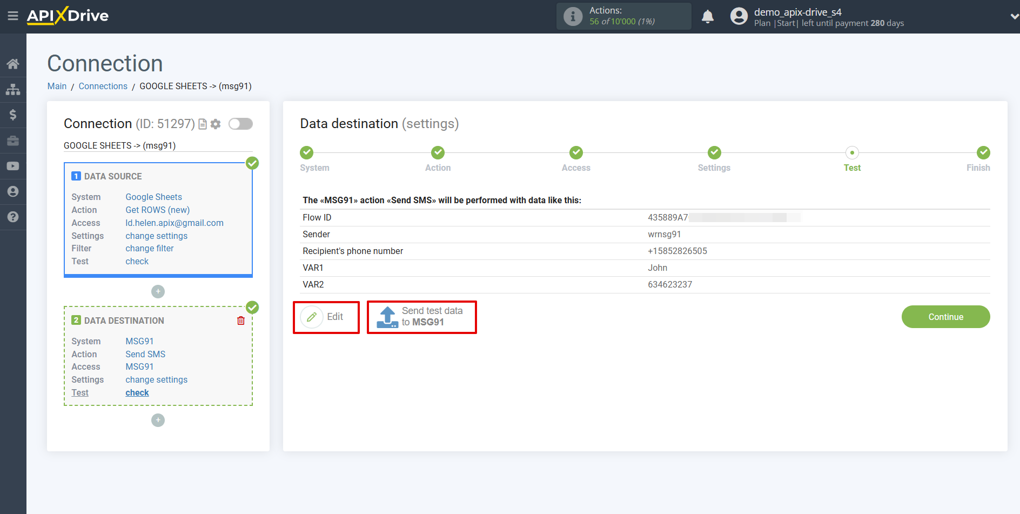Click the Edit pencil button
The image size is (1020, 514).
(x=326, y=317)
